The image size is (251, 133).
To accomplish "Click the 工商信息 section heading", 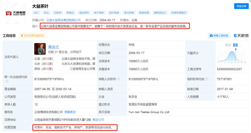I will click(x=9, y=36).
